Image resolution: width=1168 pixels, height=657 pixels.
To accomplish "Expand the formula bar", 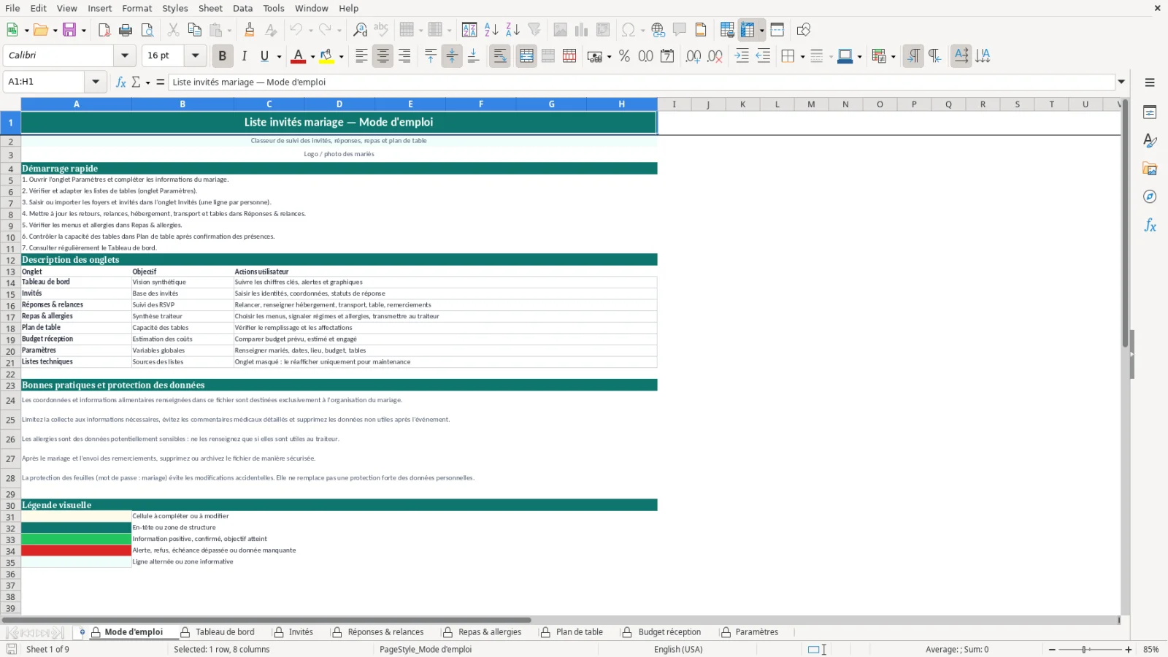I will [x=1121, y=82].
